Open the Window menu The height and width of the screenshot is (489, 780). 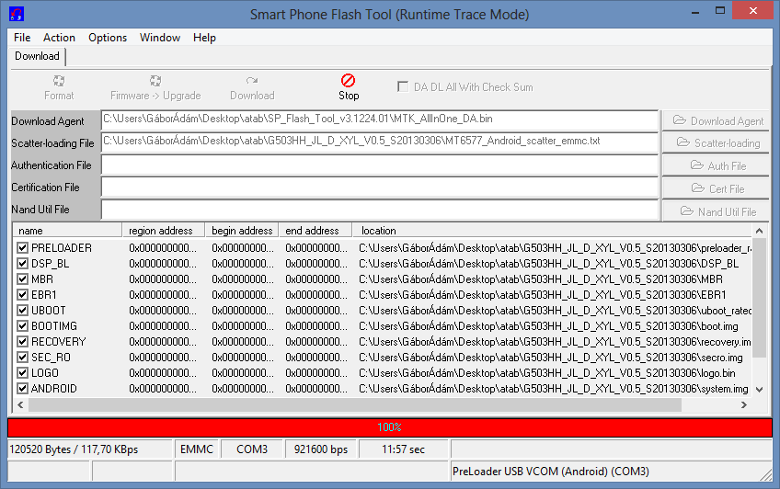point(160,38)
